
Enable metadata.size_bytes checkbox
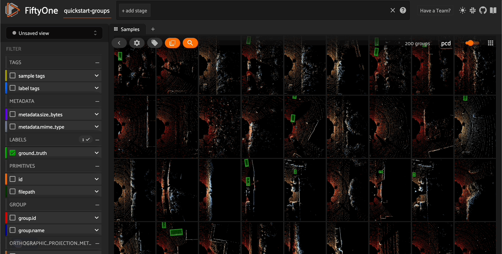tap(12, 114)
